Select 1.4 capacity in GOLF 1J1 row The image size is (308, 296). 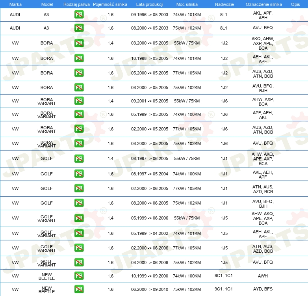tap(111, 158)
